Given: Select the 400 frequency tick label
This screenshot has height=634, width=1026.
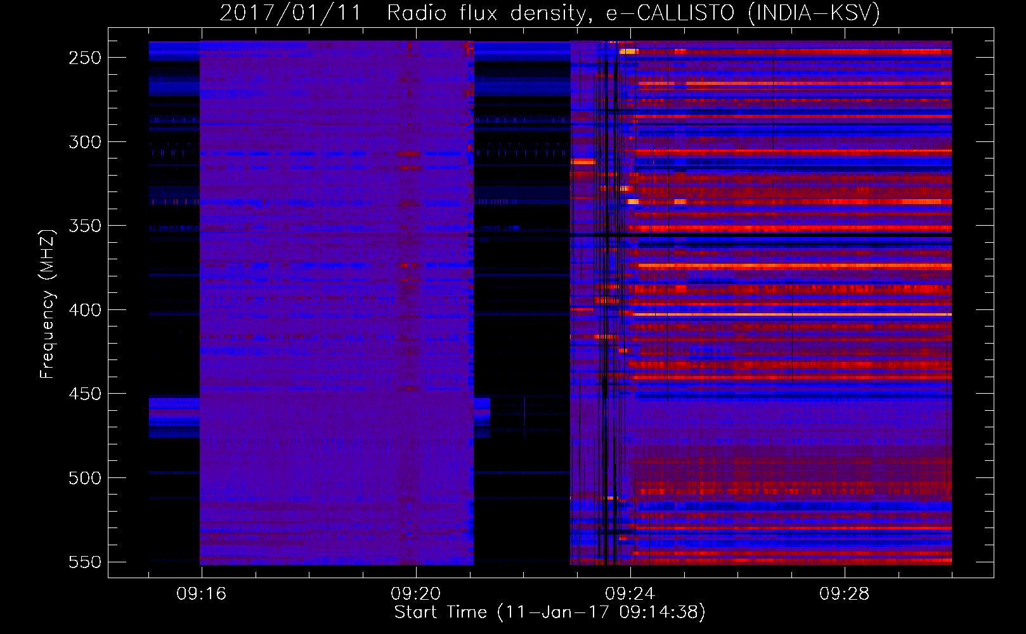Looking at the screenshot, I should pos(85,310).
